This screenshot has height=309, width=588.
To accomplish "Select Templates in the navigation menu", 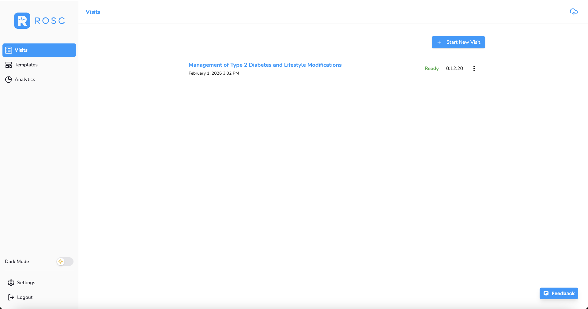I will pyautogui.click(x=26, y=65).
